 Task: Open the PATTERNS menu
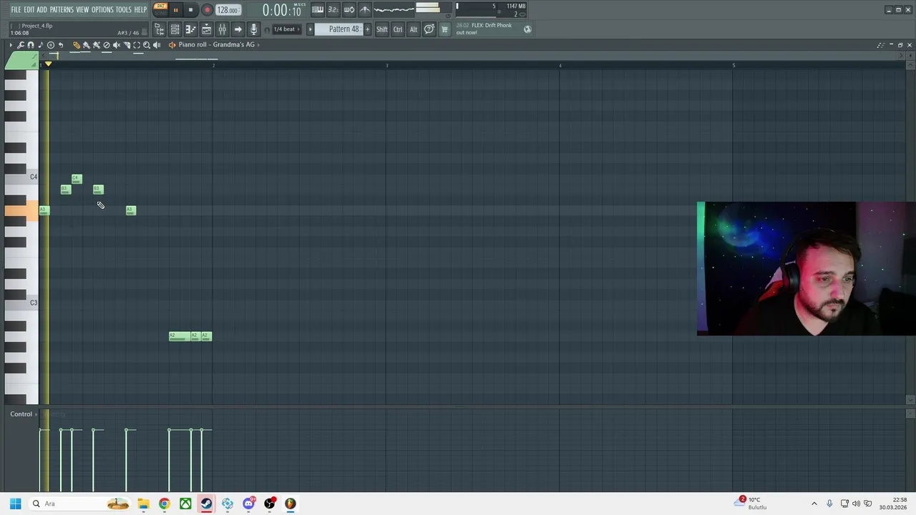[62, 9]
